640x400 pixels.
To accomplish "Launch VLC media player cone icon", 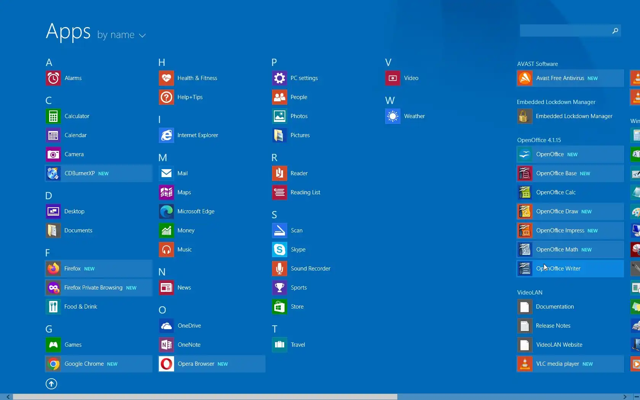I will click(525, 364).
